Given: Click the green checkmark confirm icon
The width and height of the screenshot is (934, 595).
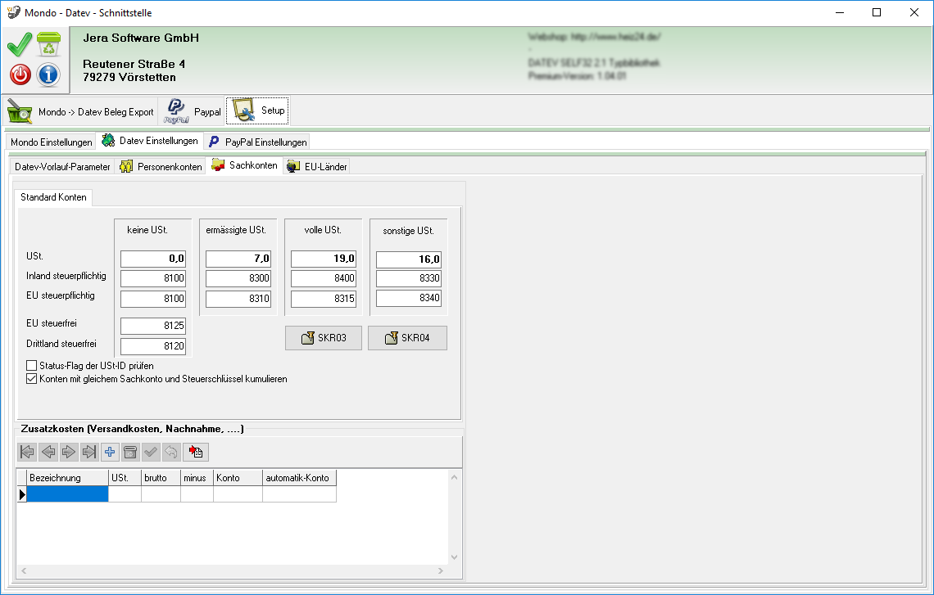Looking at the screenshot, I should click(x=20, y=44).
